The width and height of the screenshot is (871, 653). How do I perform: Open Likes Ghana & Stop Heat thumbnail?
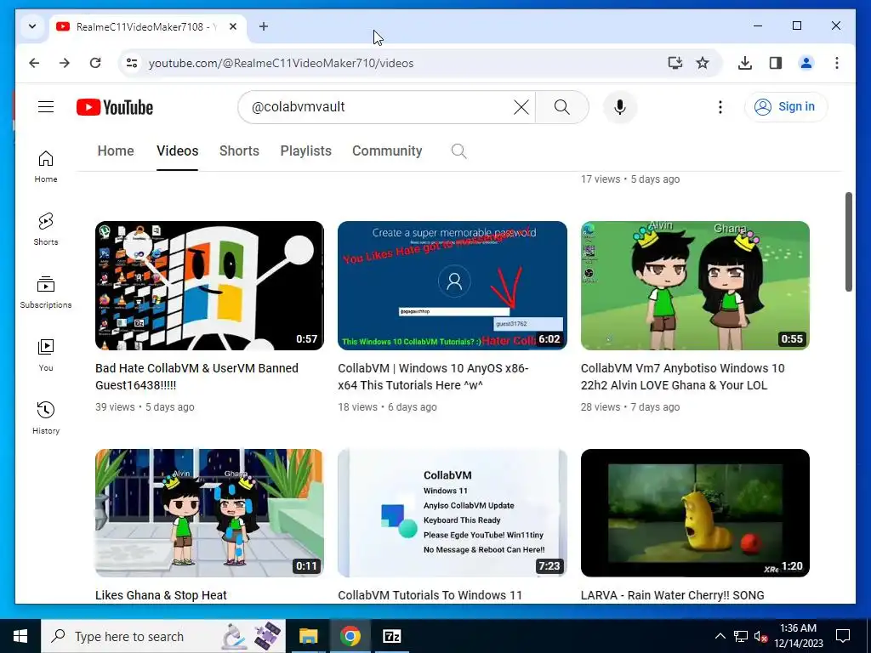pos(209,513)
